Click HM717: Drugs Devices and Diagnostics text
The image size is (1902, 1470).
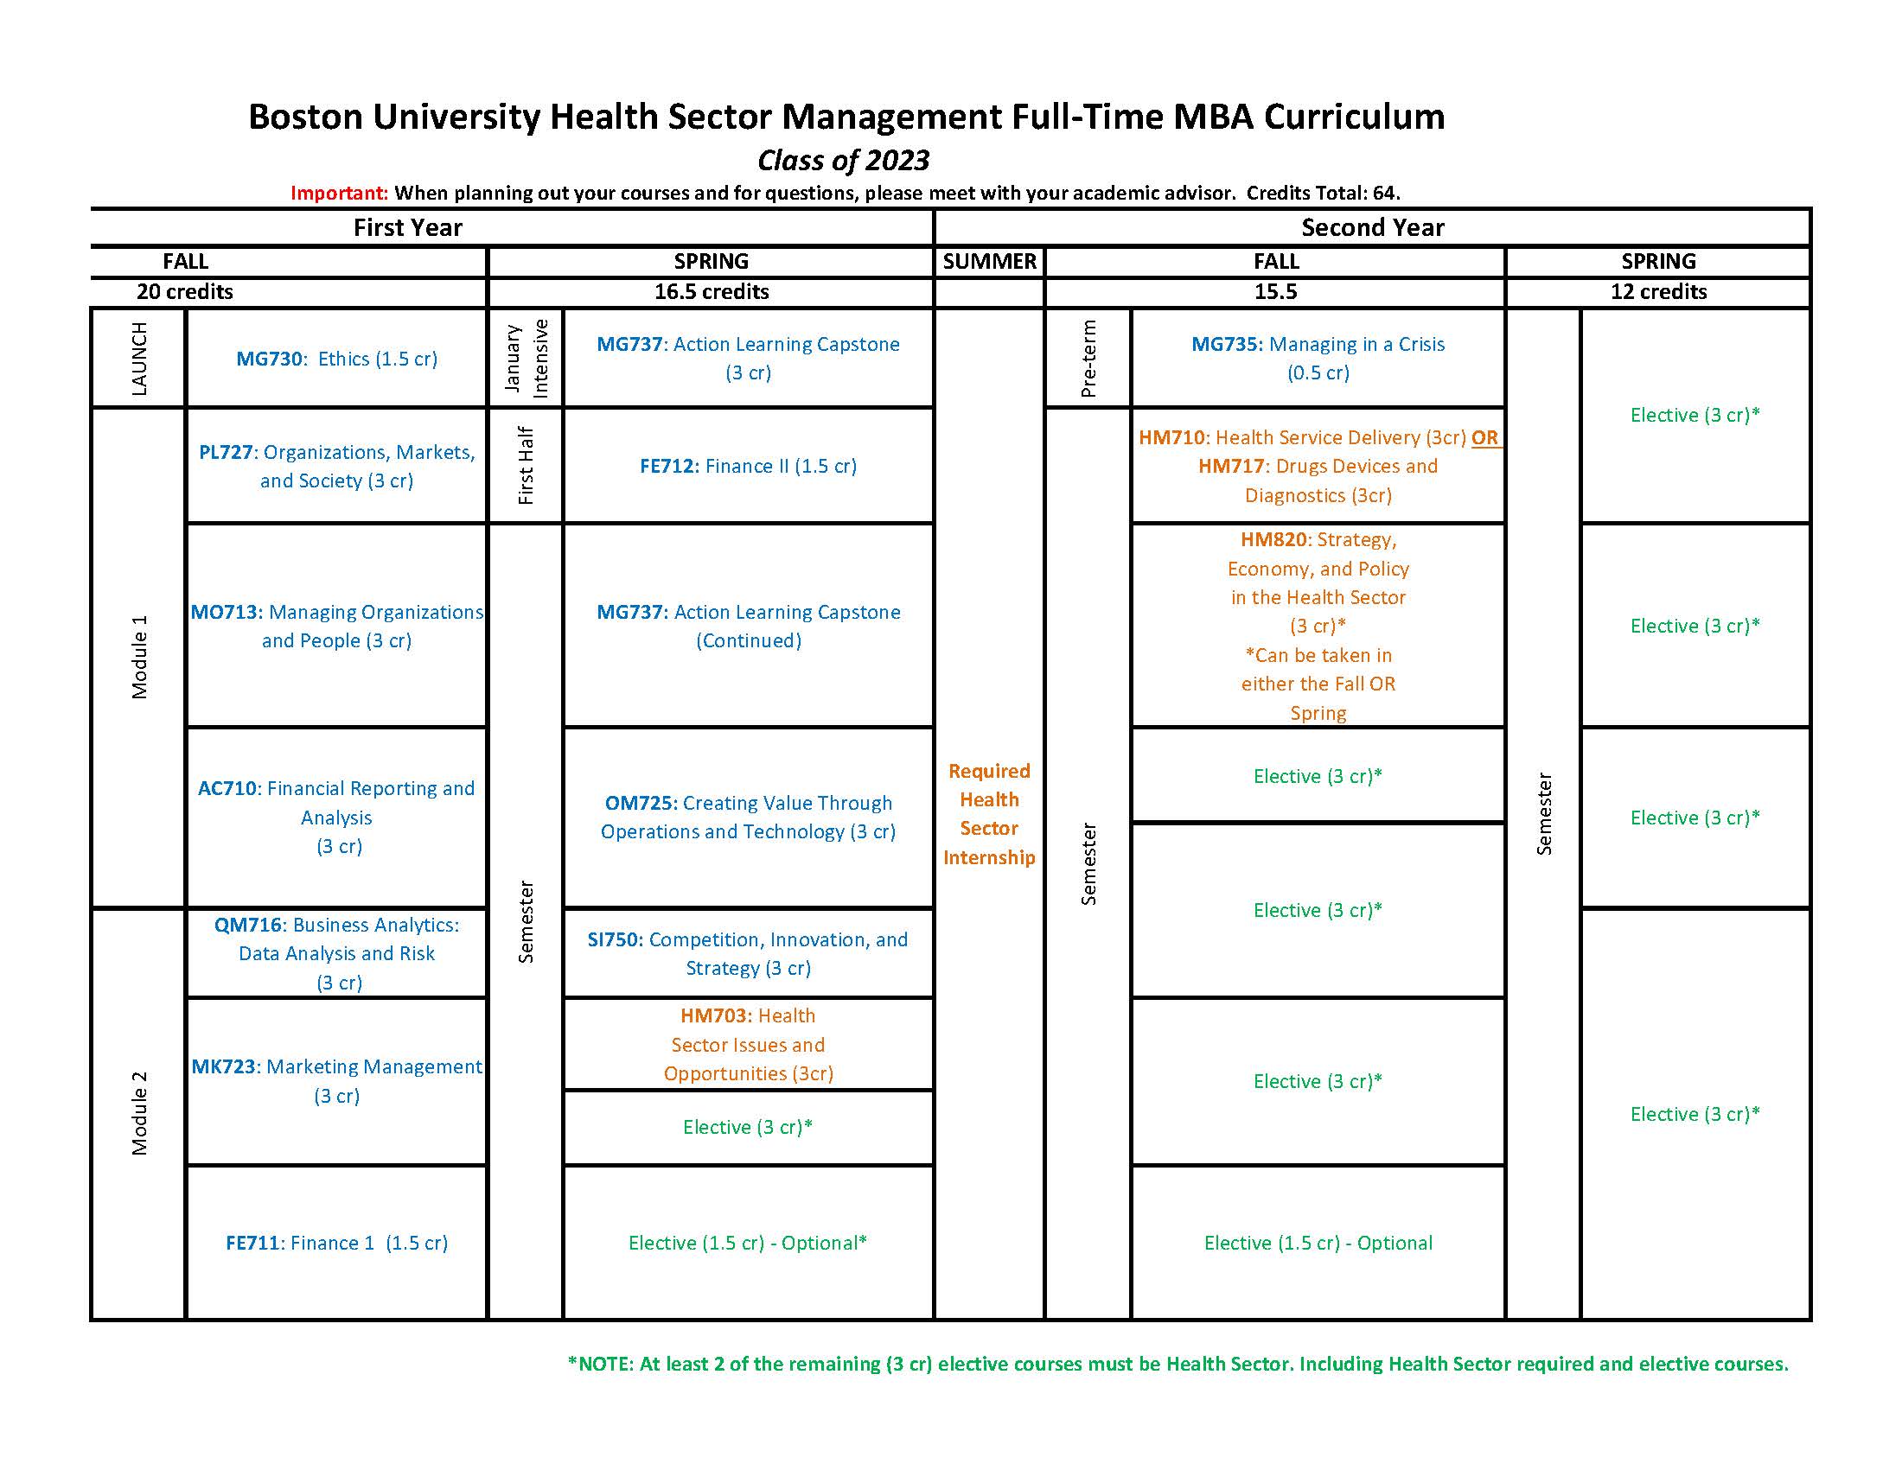(1318, 480)
